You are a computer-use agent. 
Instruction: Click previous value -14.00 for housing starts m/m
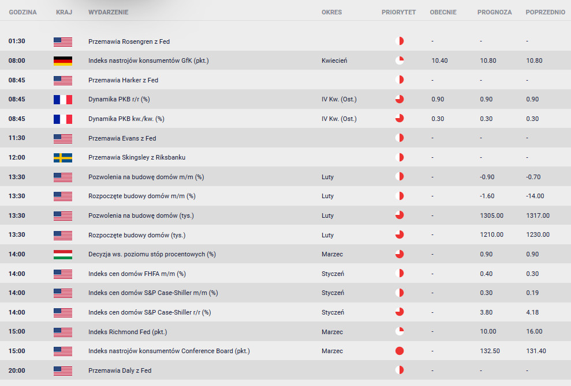[x=535, y=196]
